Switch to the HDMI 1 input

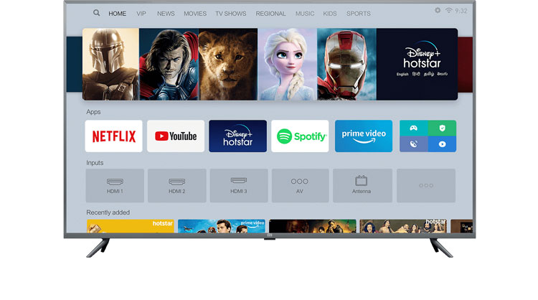(x=115, y=185)
